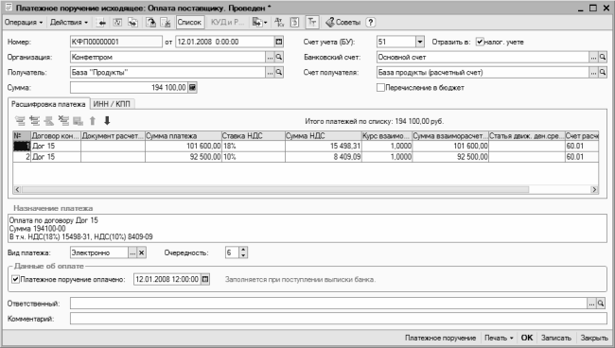
Task: Click the Назначение платежа text area
Action: (x=307, y=229)
